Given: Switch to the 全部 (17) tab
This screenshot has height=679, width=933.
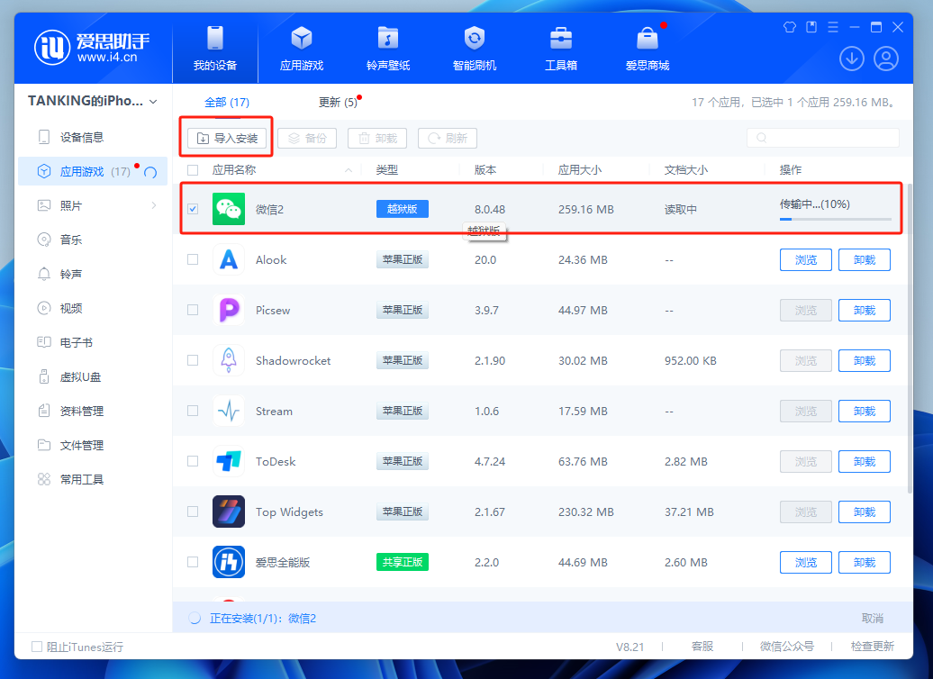Looking at the screenshot, I should coord(227,103).
